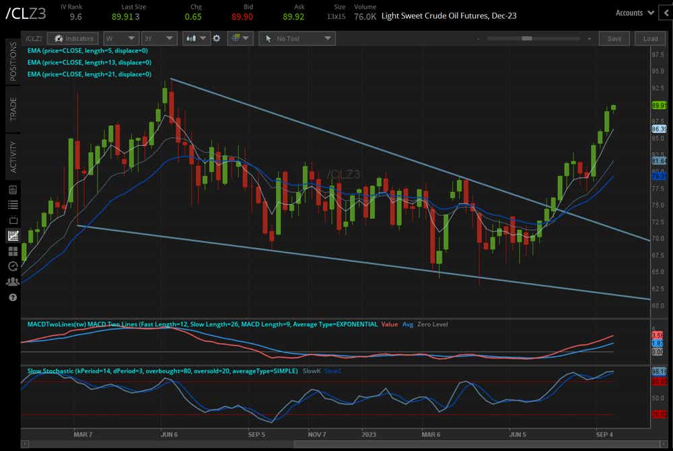Load a saved chart layout
Viewport: 673px width, 451px height.
click(650, 38)
